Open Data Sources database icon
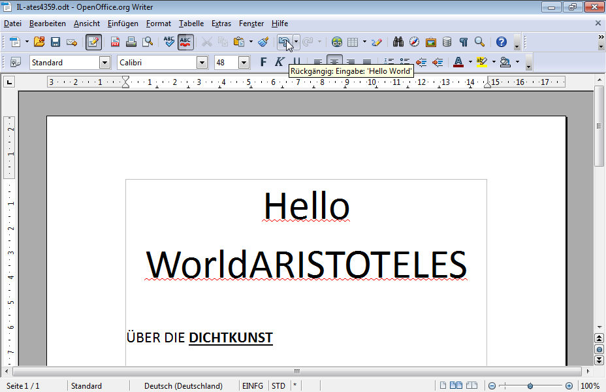Image resolution: width=606 pixels, height=392 pixels. pos(447,42)
